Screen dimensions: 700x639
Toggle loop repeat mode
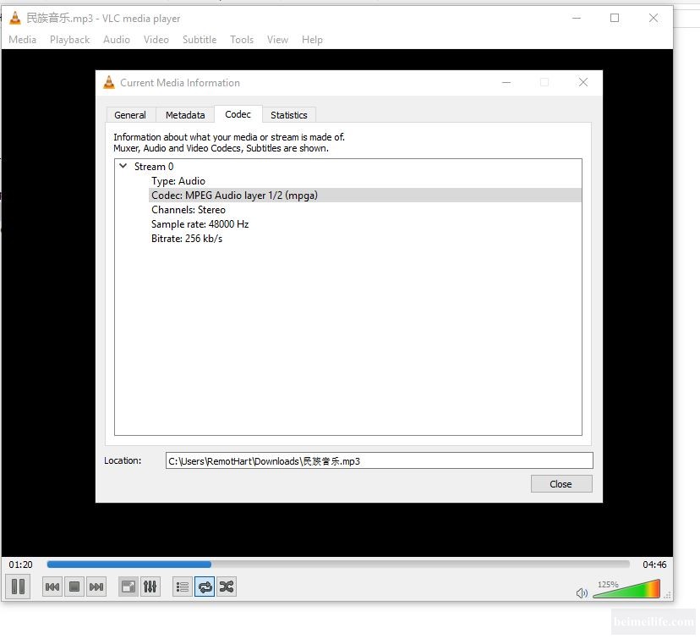pos(205,587)
